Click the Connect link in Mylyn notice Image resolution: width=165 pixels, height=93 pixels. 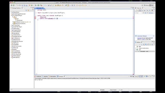(139, 38)
